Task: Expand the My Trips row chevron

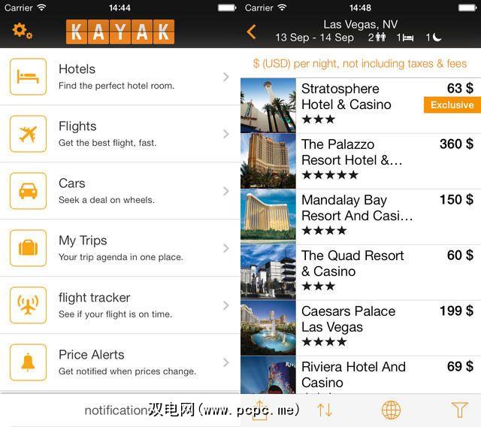Action: click(x=226, y=248)
